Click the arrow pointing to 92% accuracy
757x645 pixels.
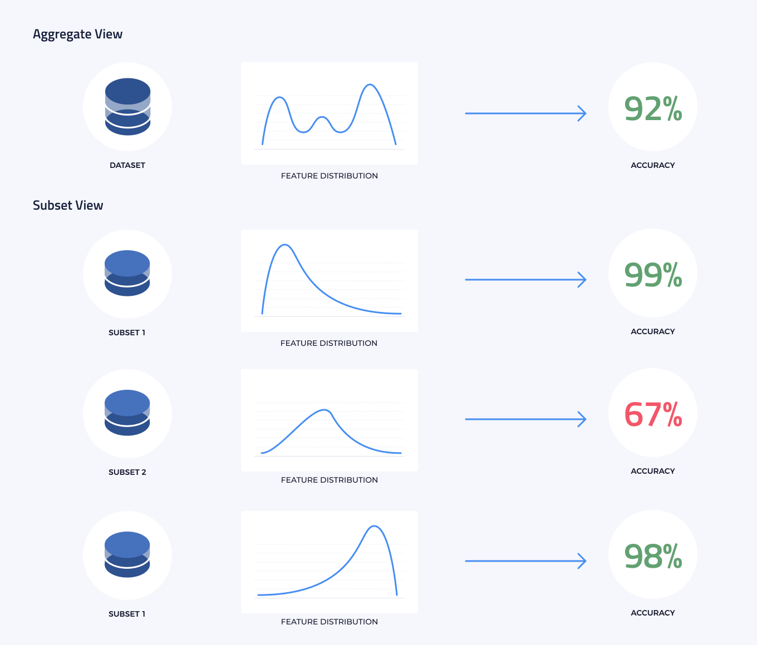click(525, 113)
